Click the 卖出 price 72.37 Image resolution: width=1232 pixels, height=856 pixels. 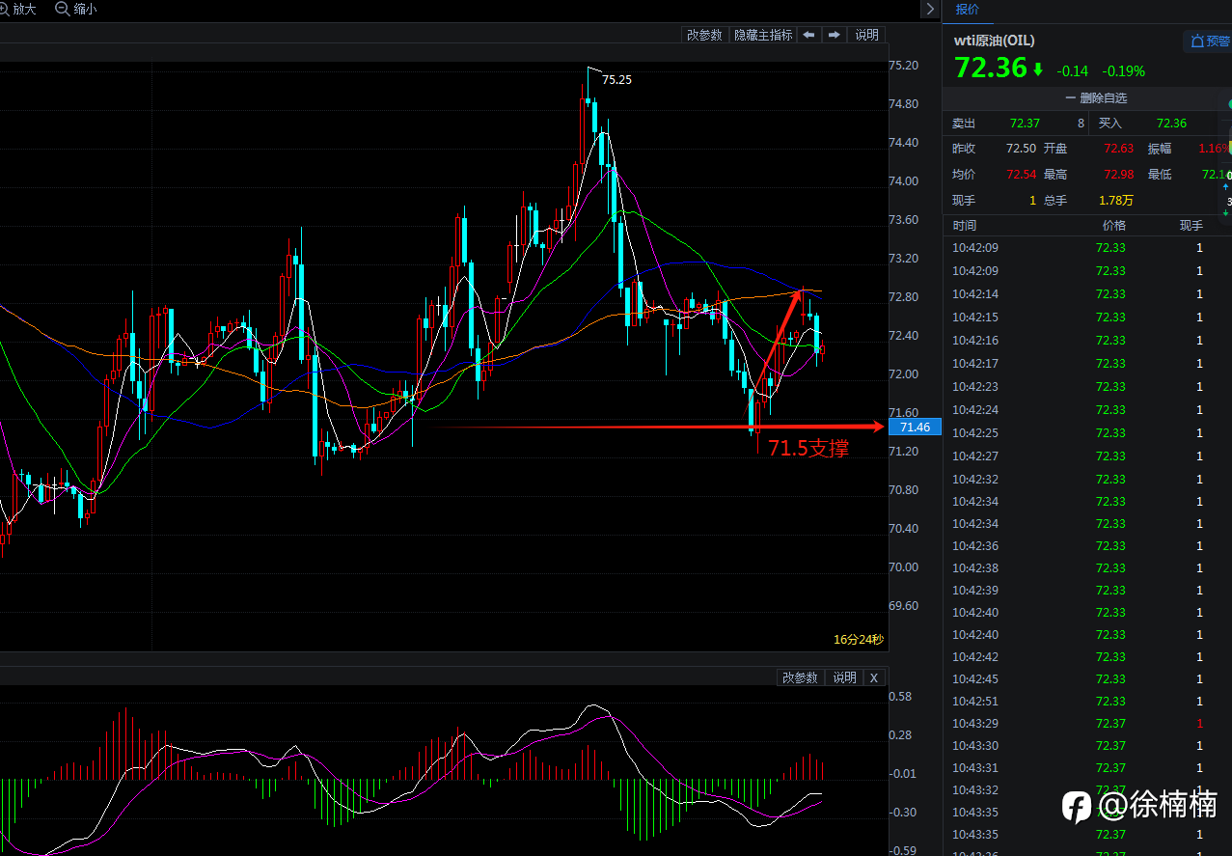[x=1025, y=124]
